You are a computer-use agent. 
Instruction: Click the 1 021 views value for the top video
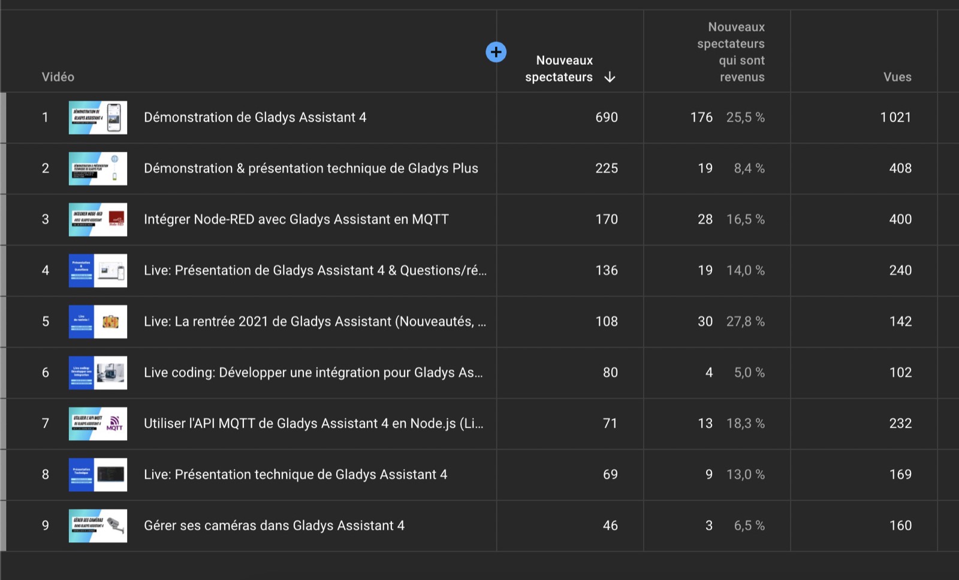(896, 117)
